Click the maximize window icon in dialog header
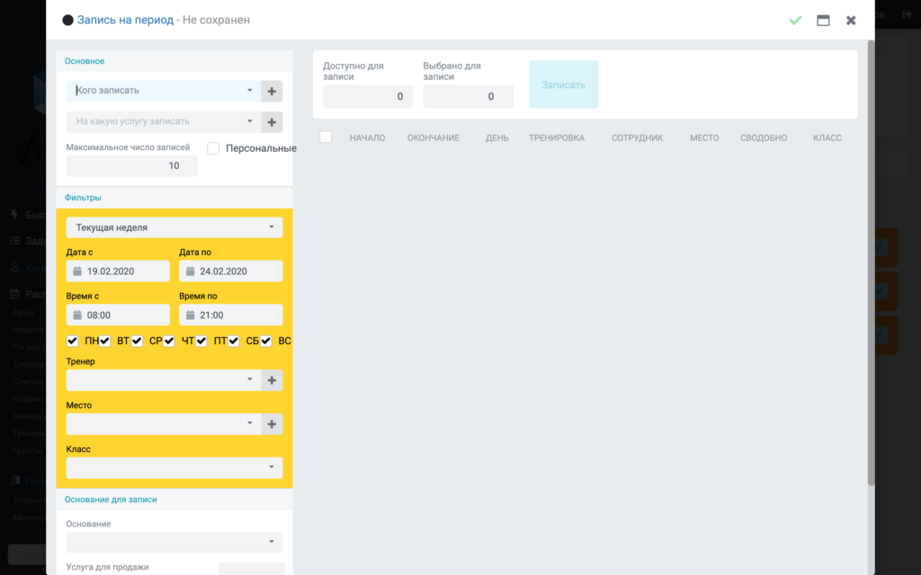The image size is (921, 575). click(x=823, y=21)
